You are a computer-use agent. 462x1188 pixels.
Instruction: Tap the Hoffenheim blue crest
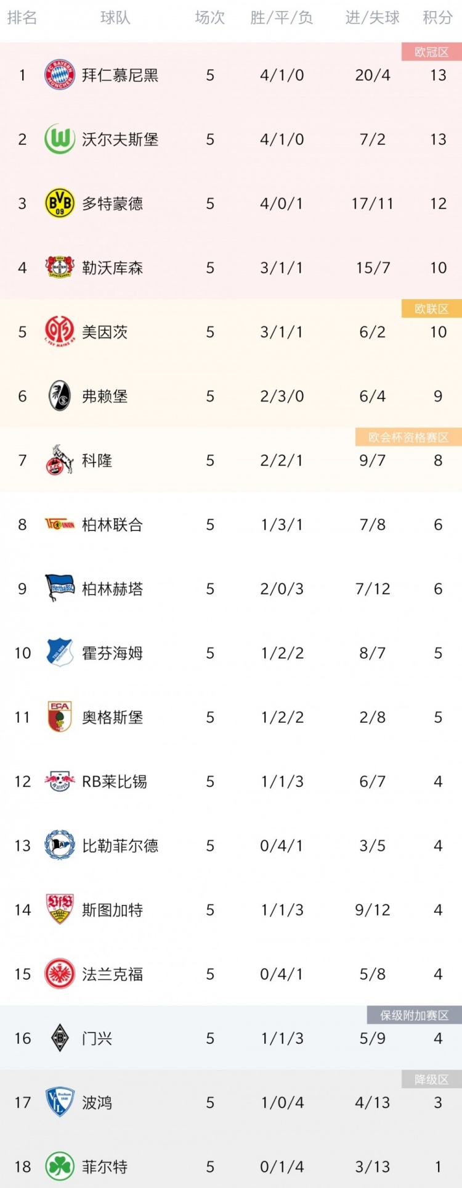pyautogui.click(x=60, y=653)
